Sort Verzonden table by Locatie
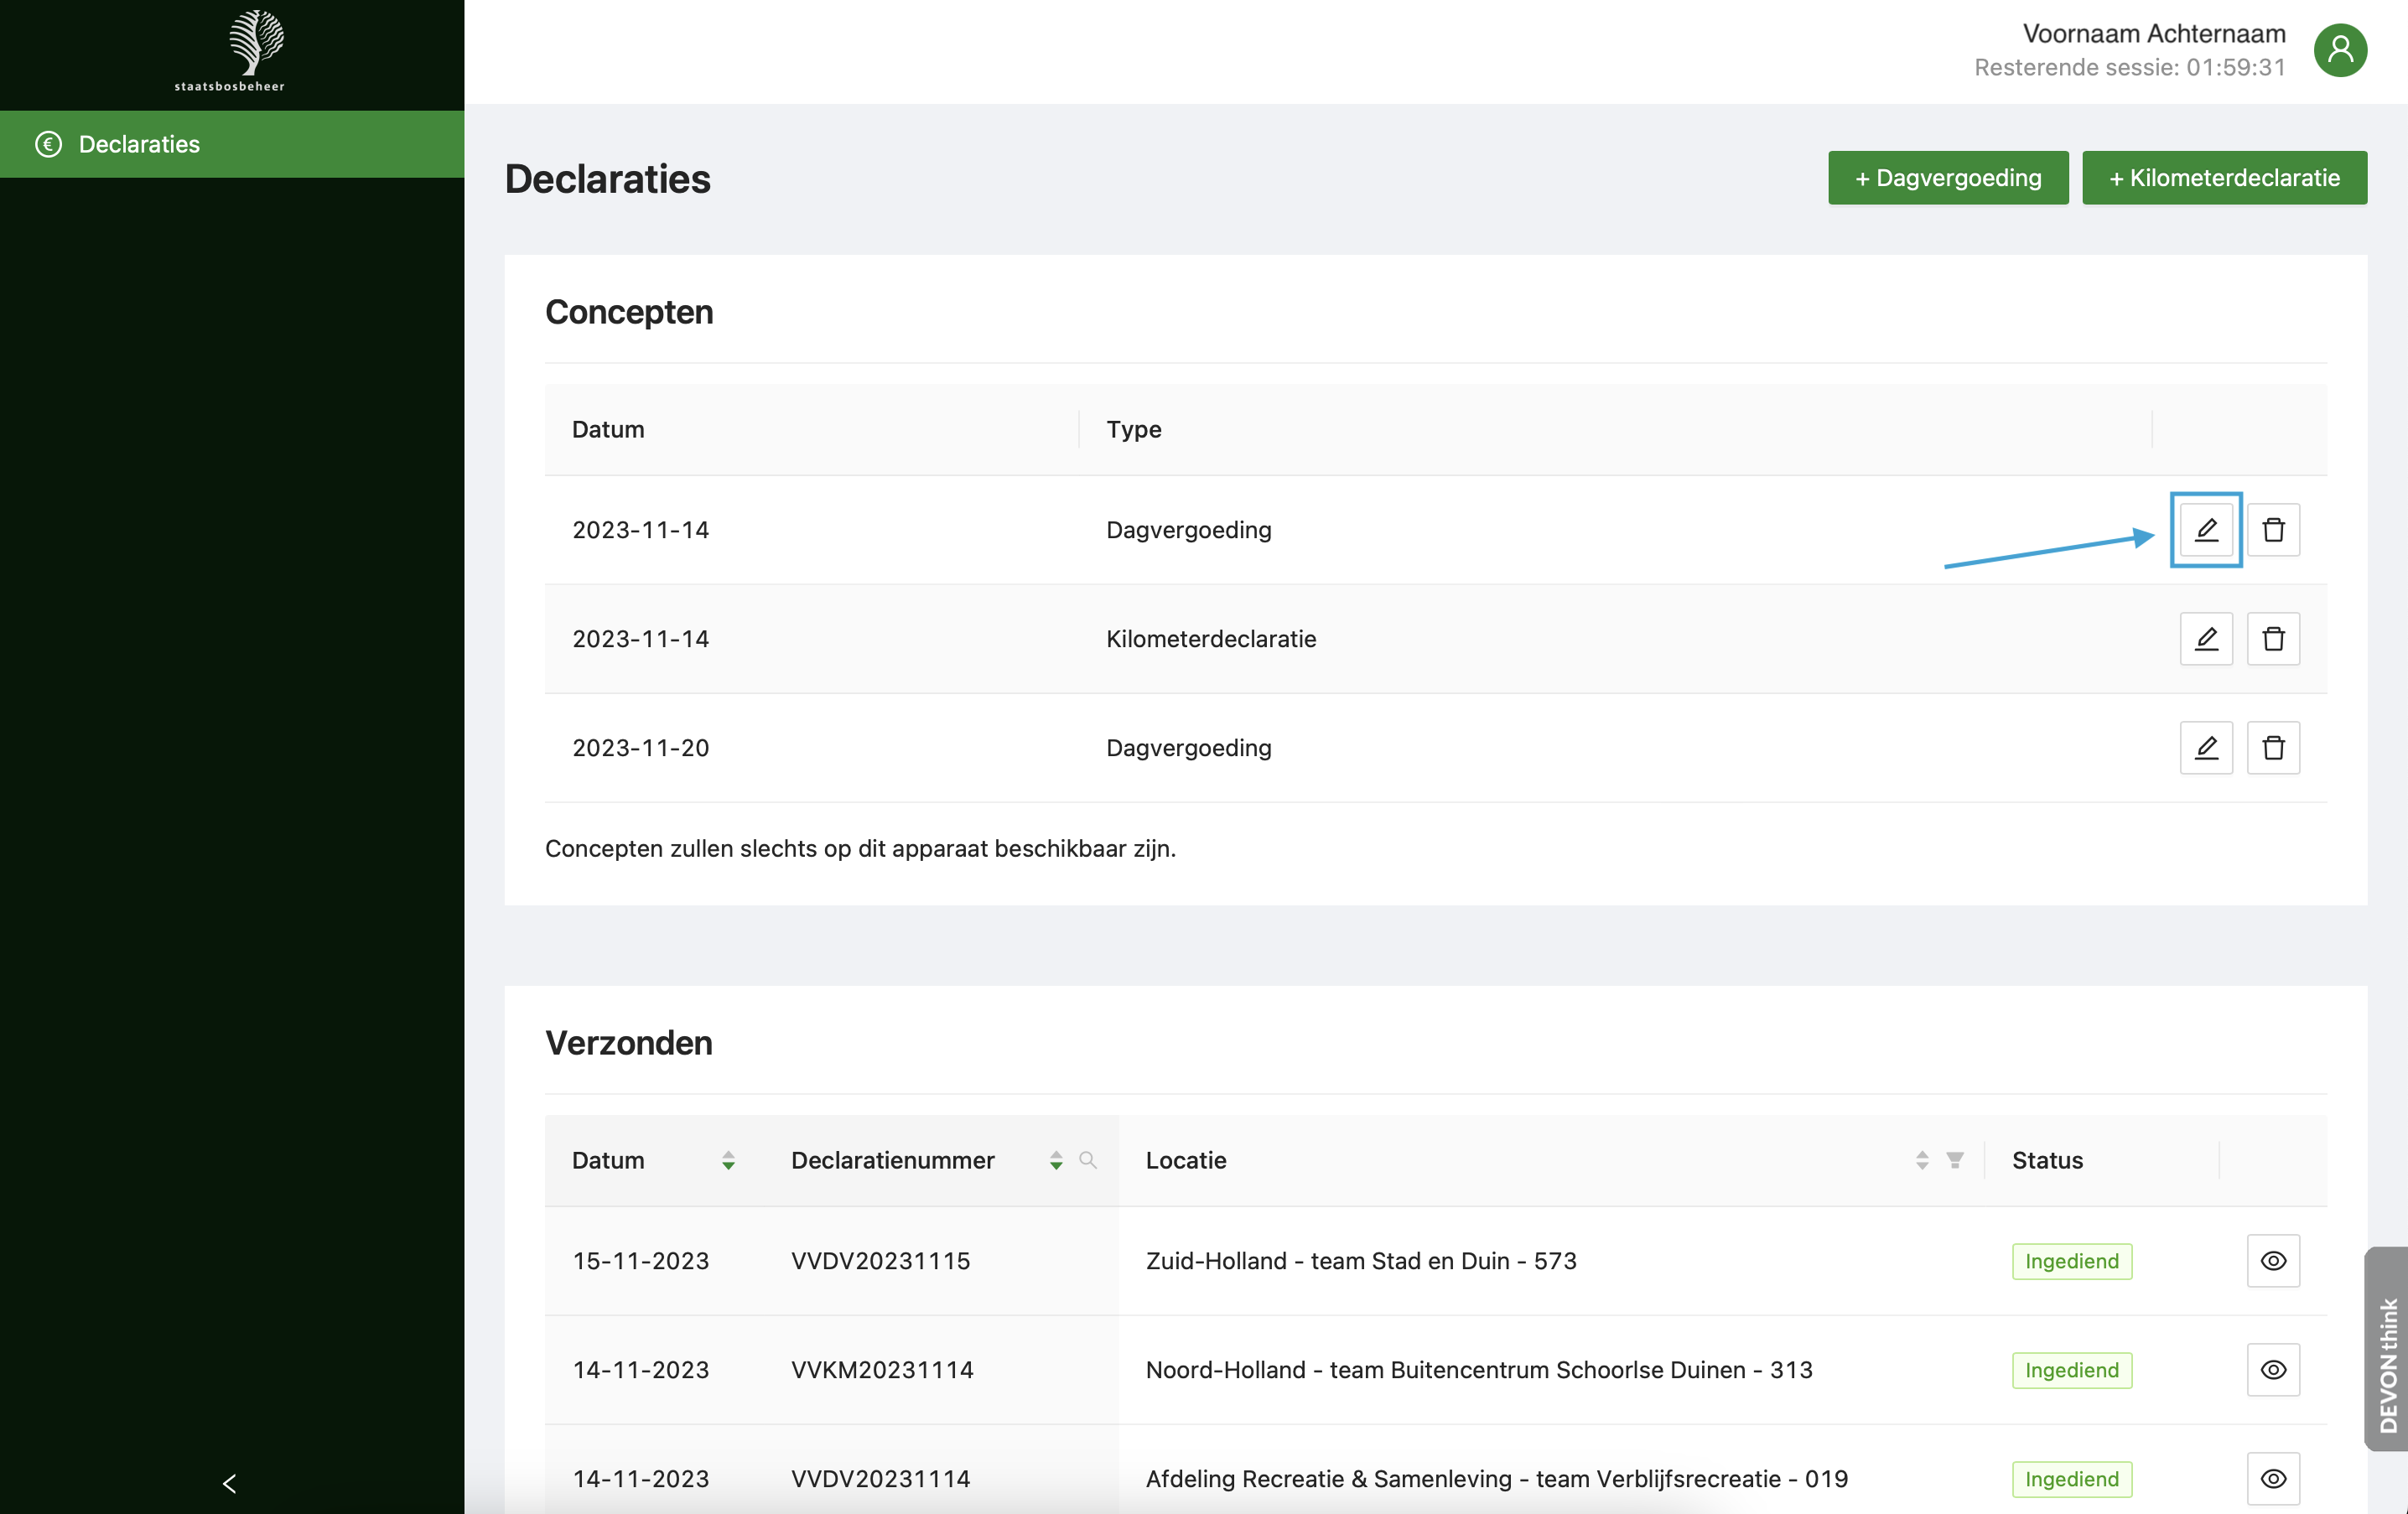 pyautogui.click(x=1922, y=1160)
